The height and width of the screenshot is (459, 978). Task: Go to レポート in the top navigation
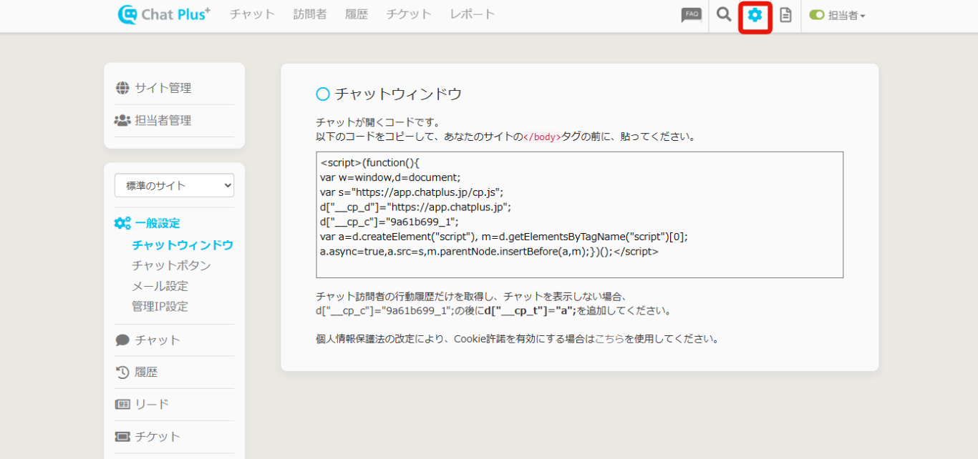tap(472, 14)
